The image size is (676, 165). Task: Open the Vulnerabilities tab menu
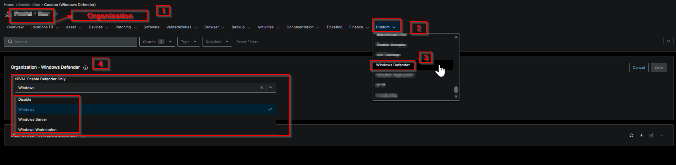click(182, 27)
